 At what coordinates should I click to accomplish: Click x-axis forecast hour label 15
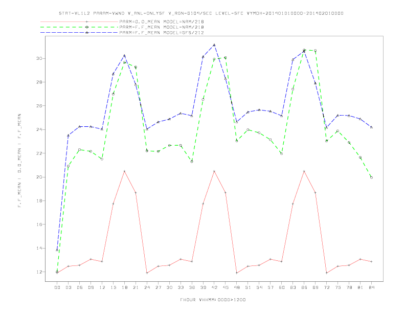click(113, 287)
